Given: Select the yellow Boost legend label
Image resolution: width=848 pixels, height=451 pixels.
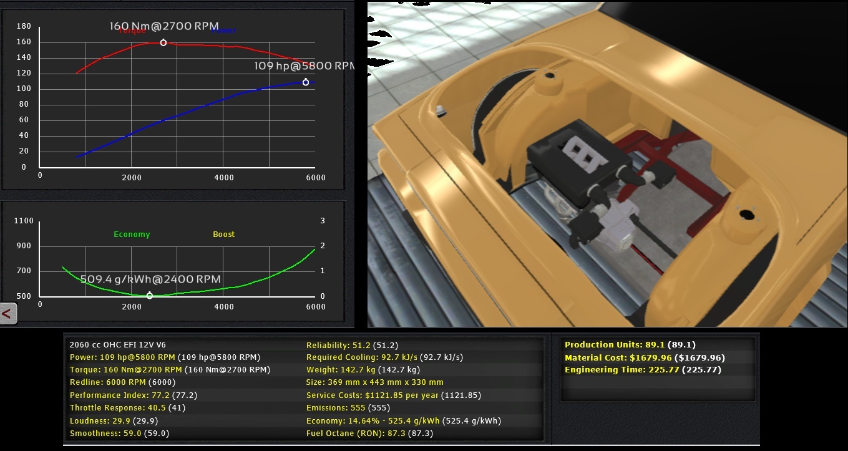Looking at the screenshot, I should click(223, 235).
